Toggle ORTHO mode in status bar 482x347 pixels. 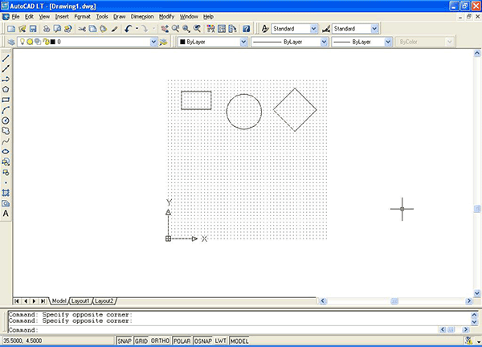[160, 341]
